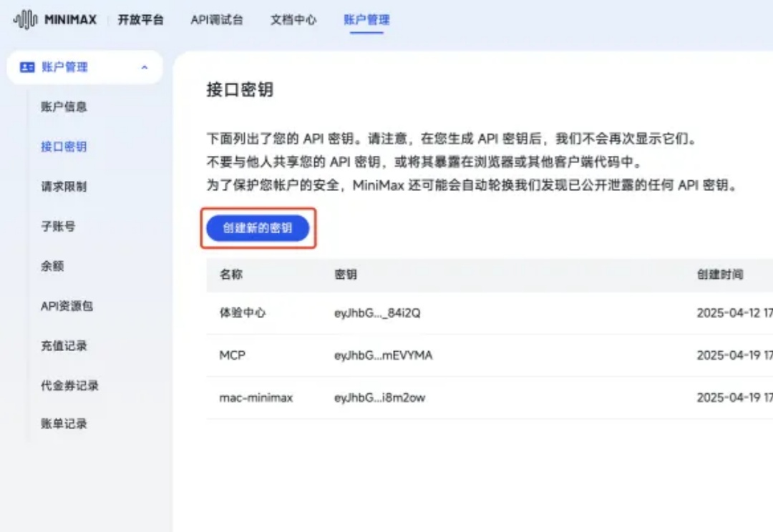Switch to the API调试台 tab

pos(217,20)
